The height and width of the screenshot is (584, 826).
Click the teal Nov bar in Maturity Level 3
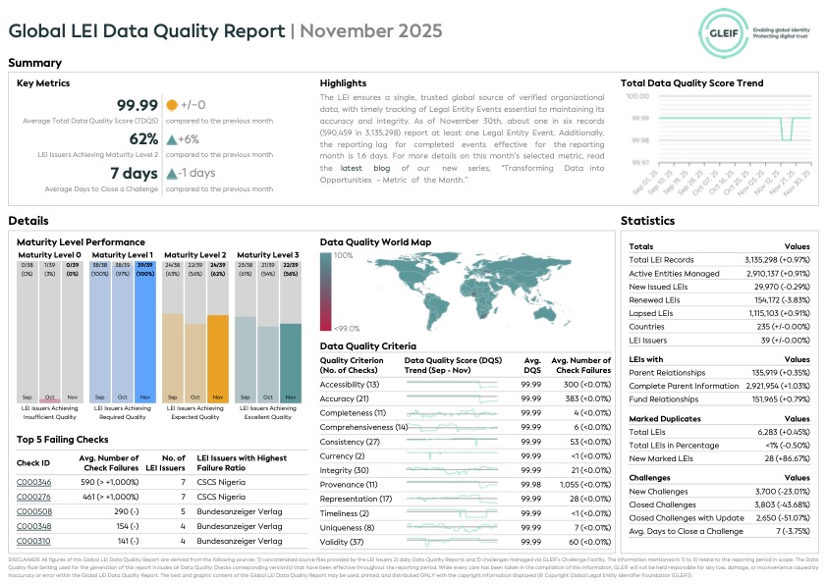(x=290, y=358)
